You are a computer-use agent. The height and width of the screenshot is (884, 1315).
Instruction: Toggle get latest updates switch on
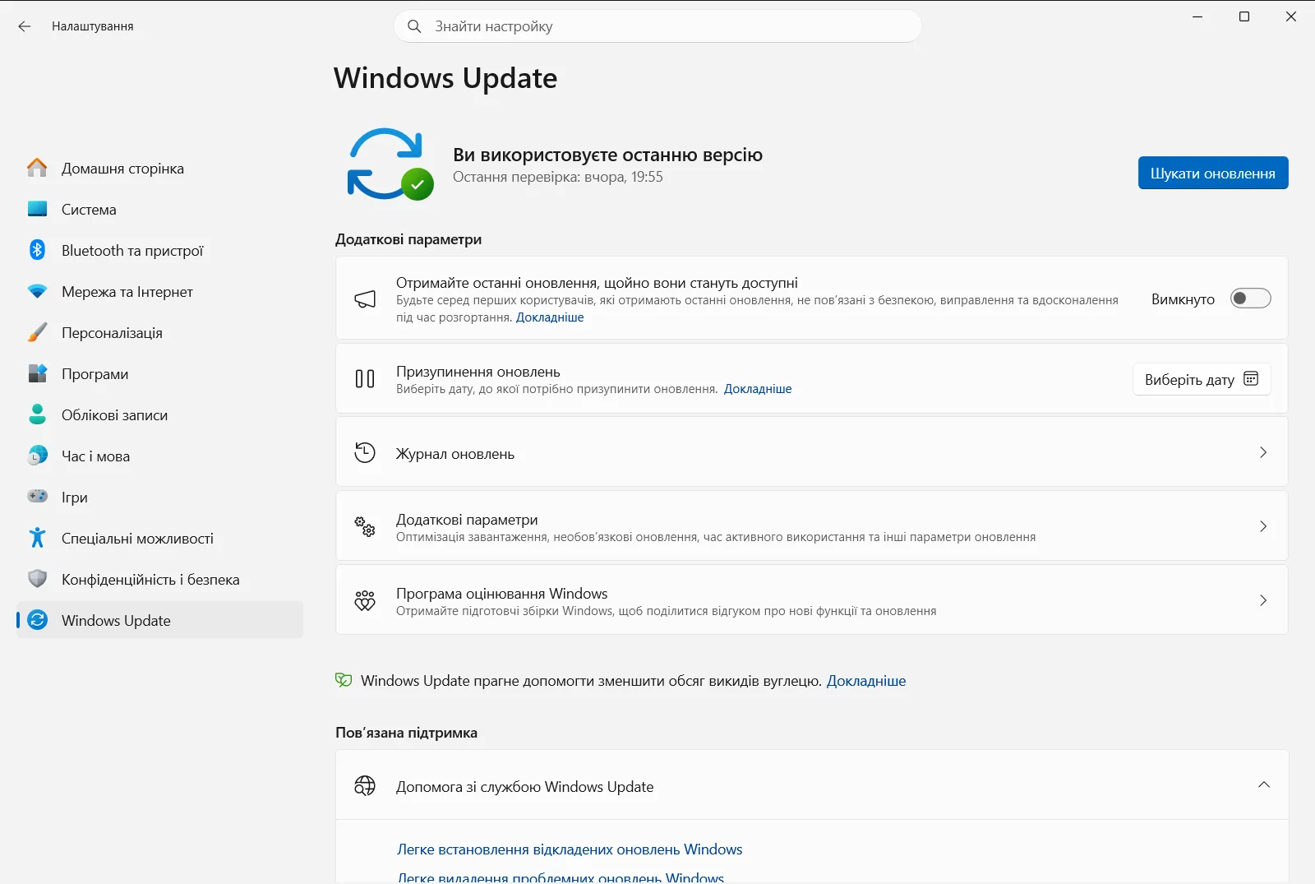(x=1250, y=299)
